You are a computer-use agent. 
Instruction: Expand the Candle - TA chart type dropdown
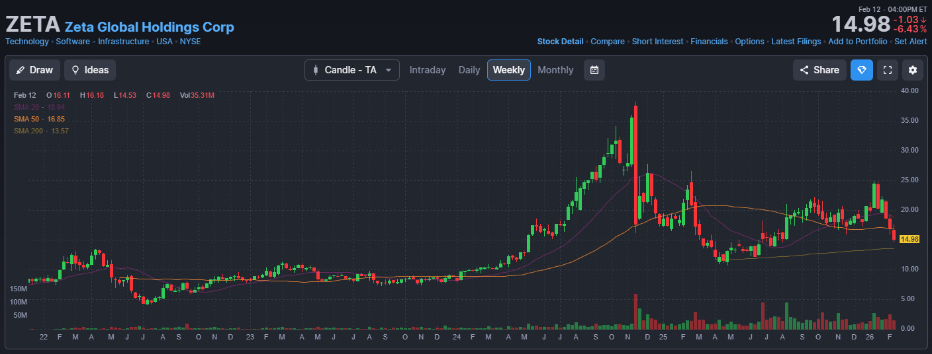click(x=352, y=70)
